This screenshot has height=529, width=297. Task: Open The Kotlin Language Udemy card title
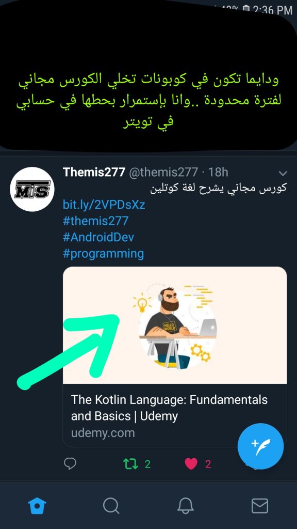coord(169,408)
